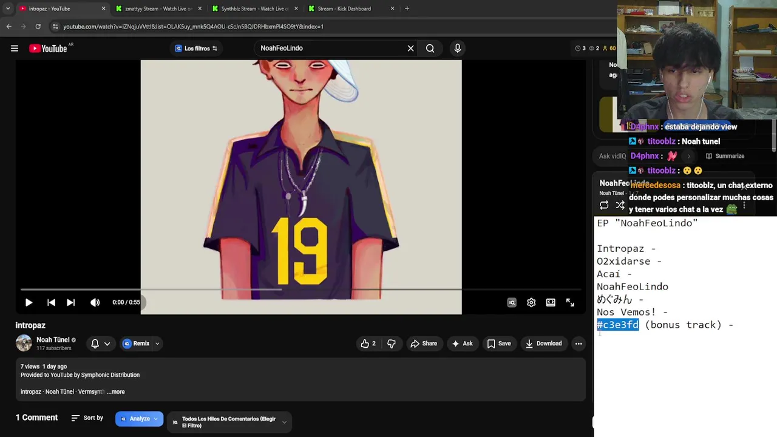Image resolution: width=777 pixels, height=437 pixels.
Task: Click the Analyze comments button
Action: [x=139, y=419]
